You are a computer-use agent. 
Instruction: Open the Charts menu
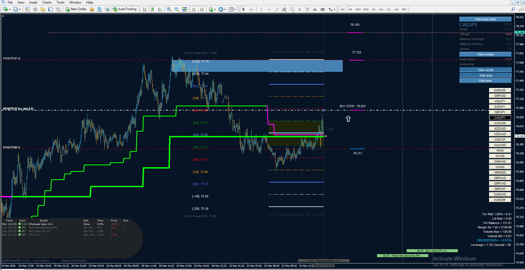click(x=47, y=2)
